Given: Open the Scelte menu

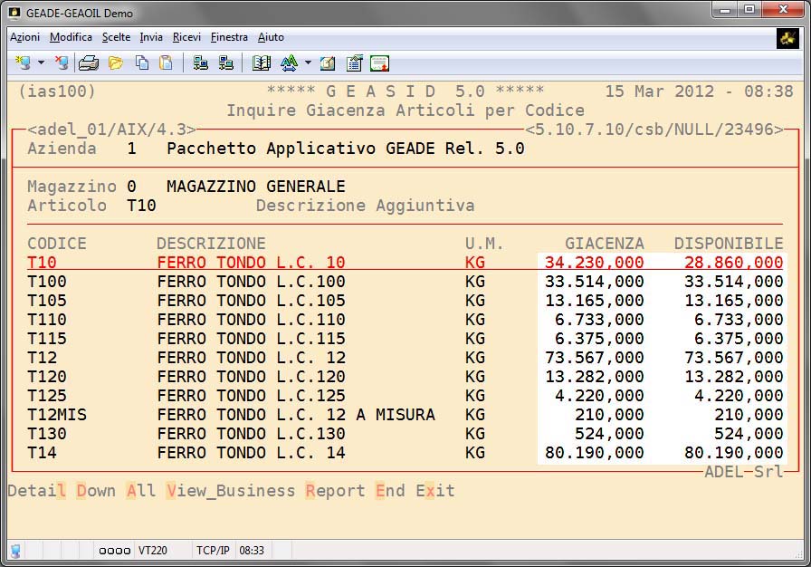Looking at the screenshot, I should pyautogui.click(x=116, y=37).
